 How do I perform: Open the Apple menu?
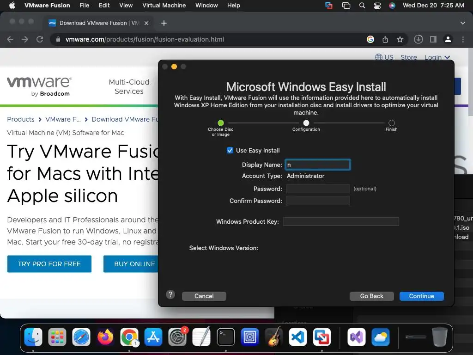[x=12, y=6]
